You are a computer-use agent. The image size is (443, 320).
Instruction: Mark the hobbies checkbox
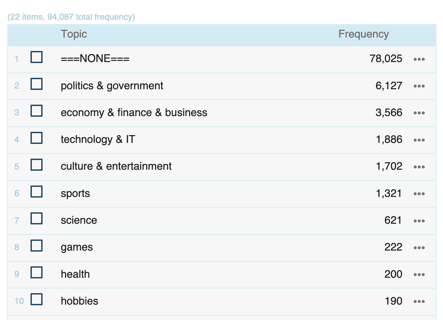click(37, 299)
